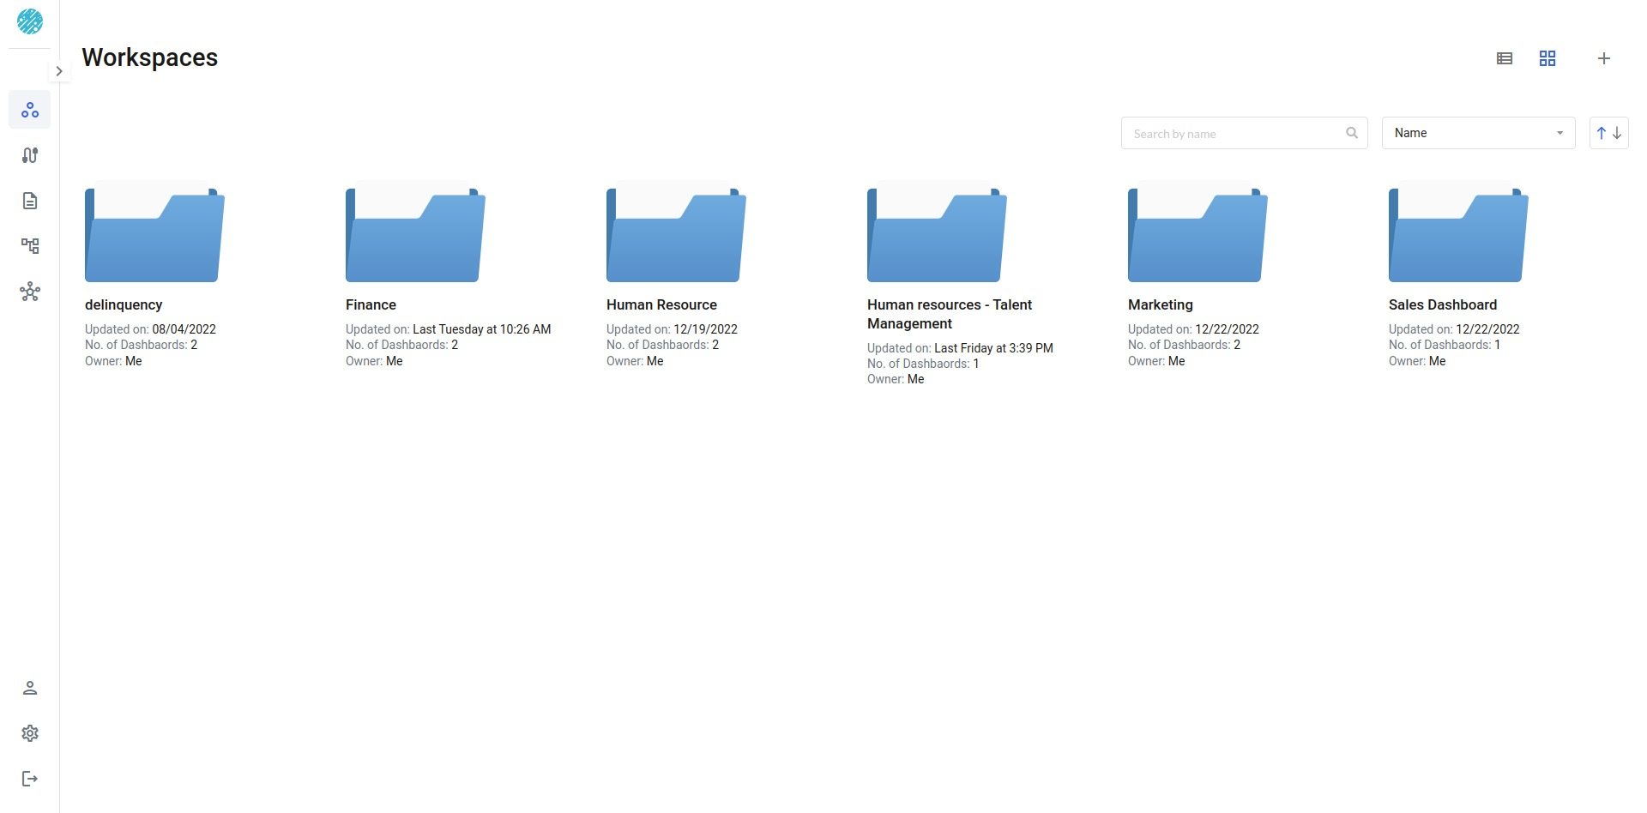The width and height of the screenshot is (1647, 813).
Task: Click Finance's Owner: Me line
Action: pyautogui.click(x=374, y=361)
